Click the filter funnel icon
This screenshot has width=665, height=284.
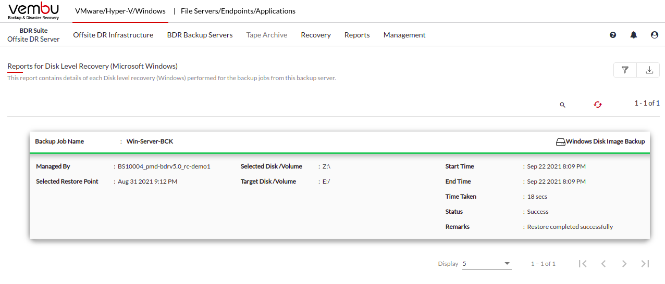(x=625, y=70)
